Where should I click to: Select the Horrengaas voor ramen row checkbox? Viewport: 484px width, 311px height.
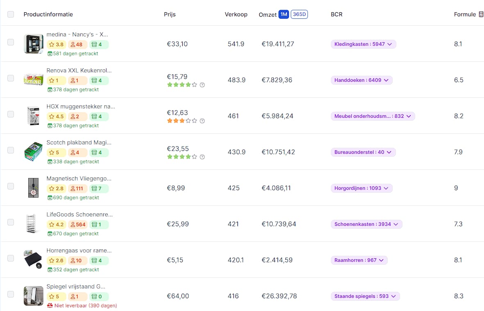11,258
